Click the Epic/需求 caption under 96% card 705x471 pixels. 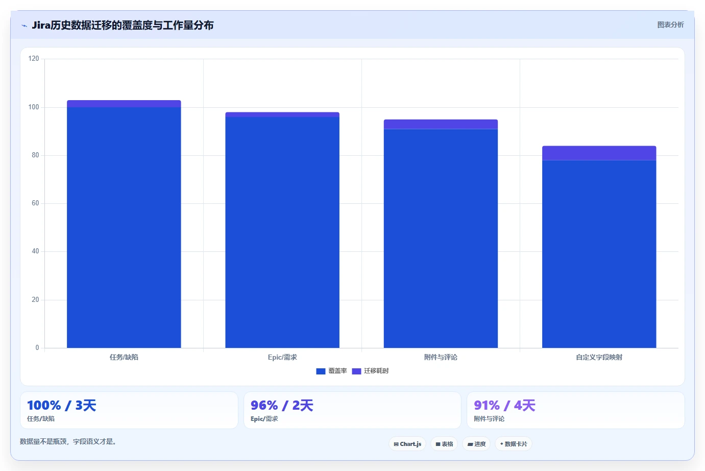(x=264, y=419)
